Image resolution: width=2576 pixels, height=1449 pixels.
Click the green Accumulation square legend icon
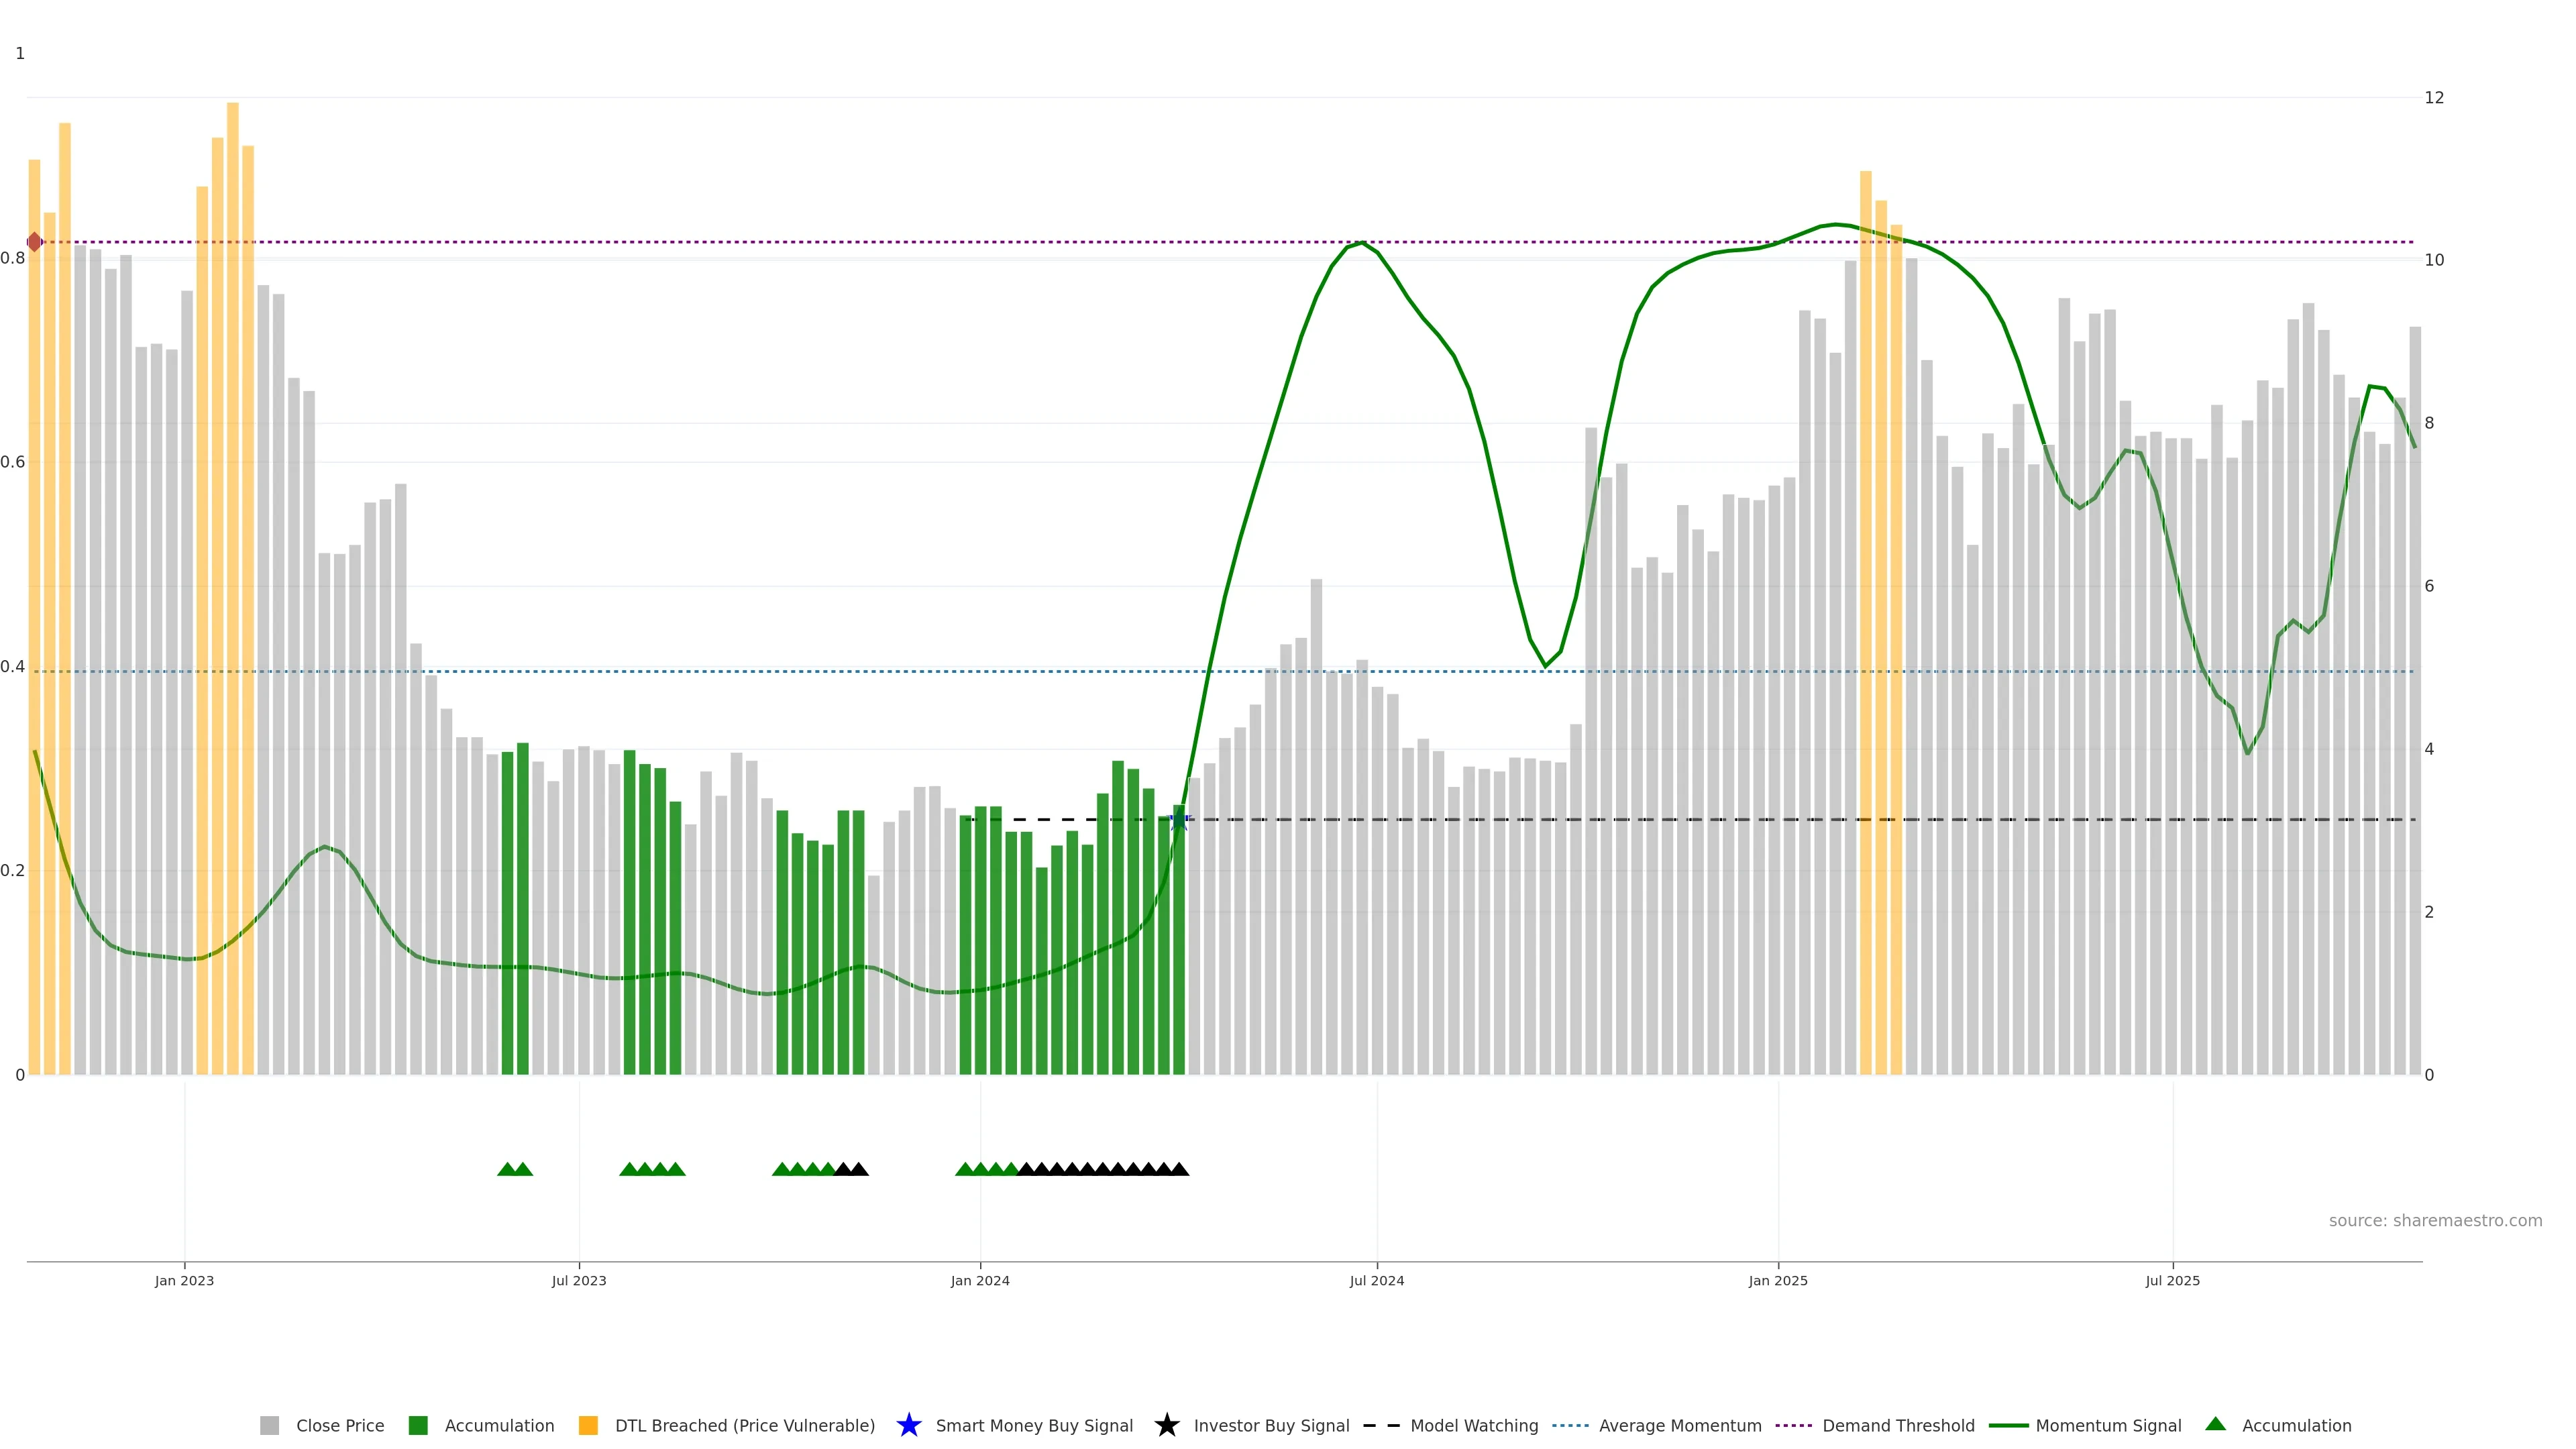tap(418, 1426)
